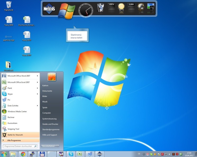Select the Downloads folder on desktop
This screenshot has height=157, width=197.
pos(9,66)
